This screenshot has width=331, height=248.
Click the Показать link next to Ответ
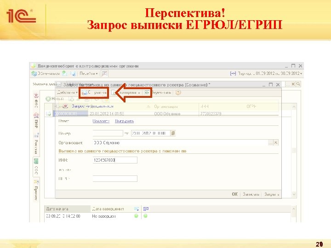click(101, 121)
